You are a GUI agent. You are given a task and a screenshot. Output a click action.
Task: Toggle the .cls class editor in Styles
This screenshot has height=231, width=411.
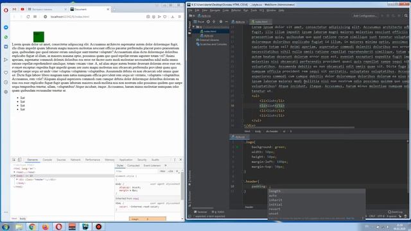(x=171, y=171)
